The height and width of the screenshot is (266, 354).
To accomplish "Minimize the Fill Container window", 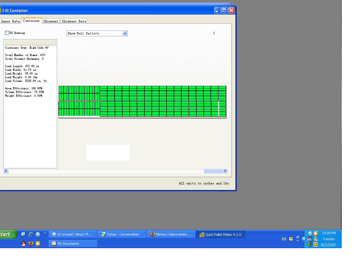I will (x=217, y=10).
